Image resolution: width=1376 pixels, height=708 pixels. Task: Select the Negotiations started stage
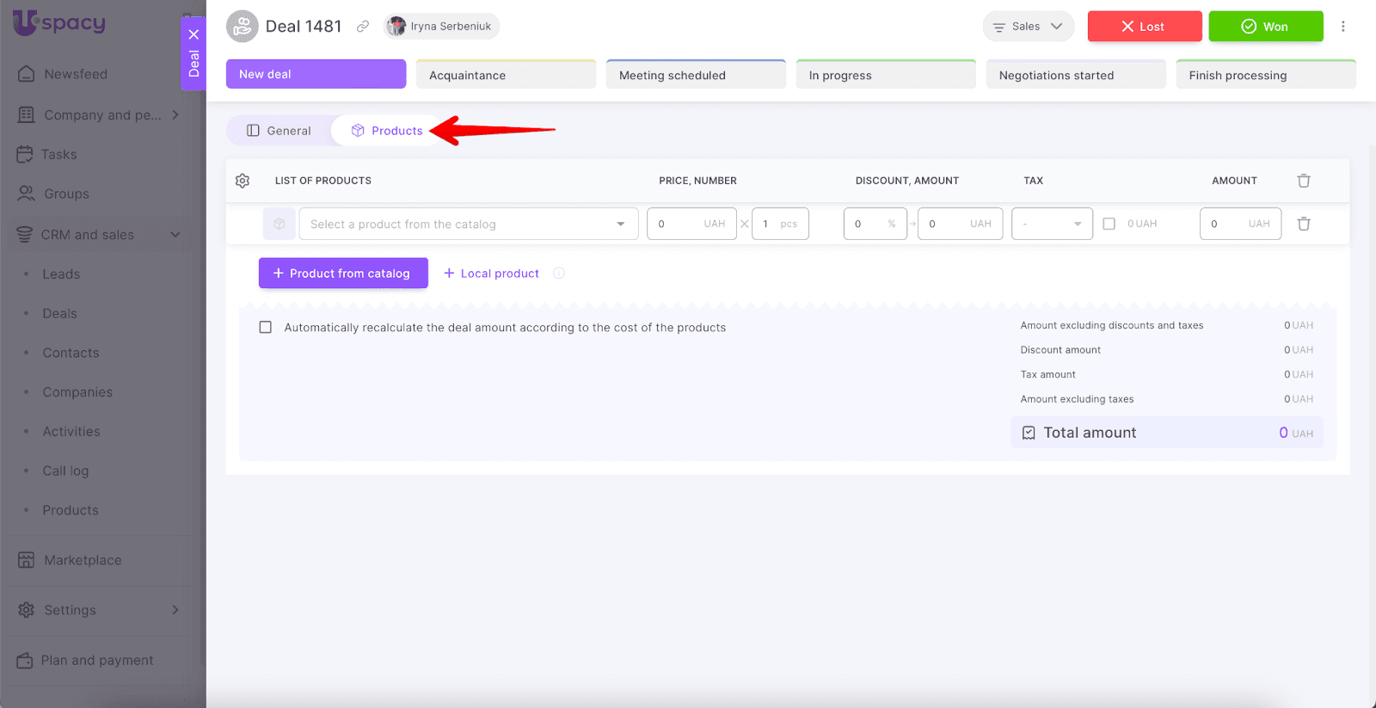1075,75
